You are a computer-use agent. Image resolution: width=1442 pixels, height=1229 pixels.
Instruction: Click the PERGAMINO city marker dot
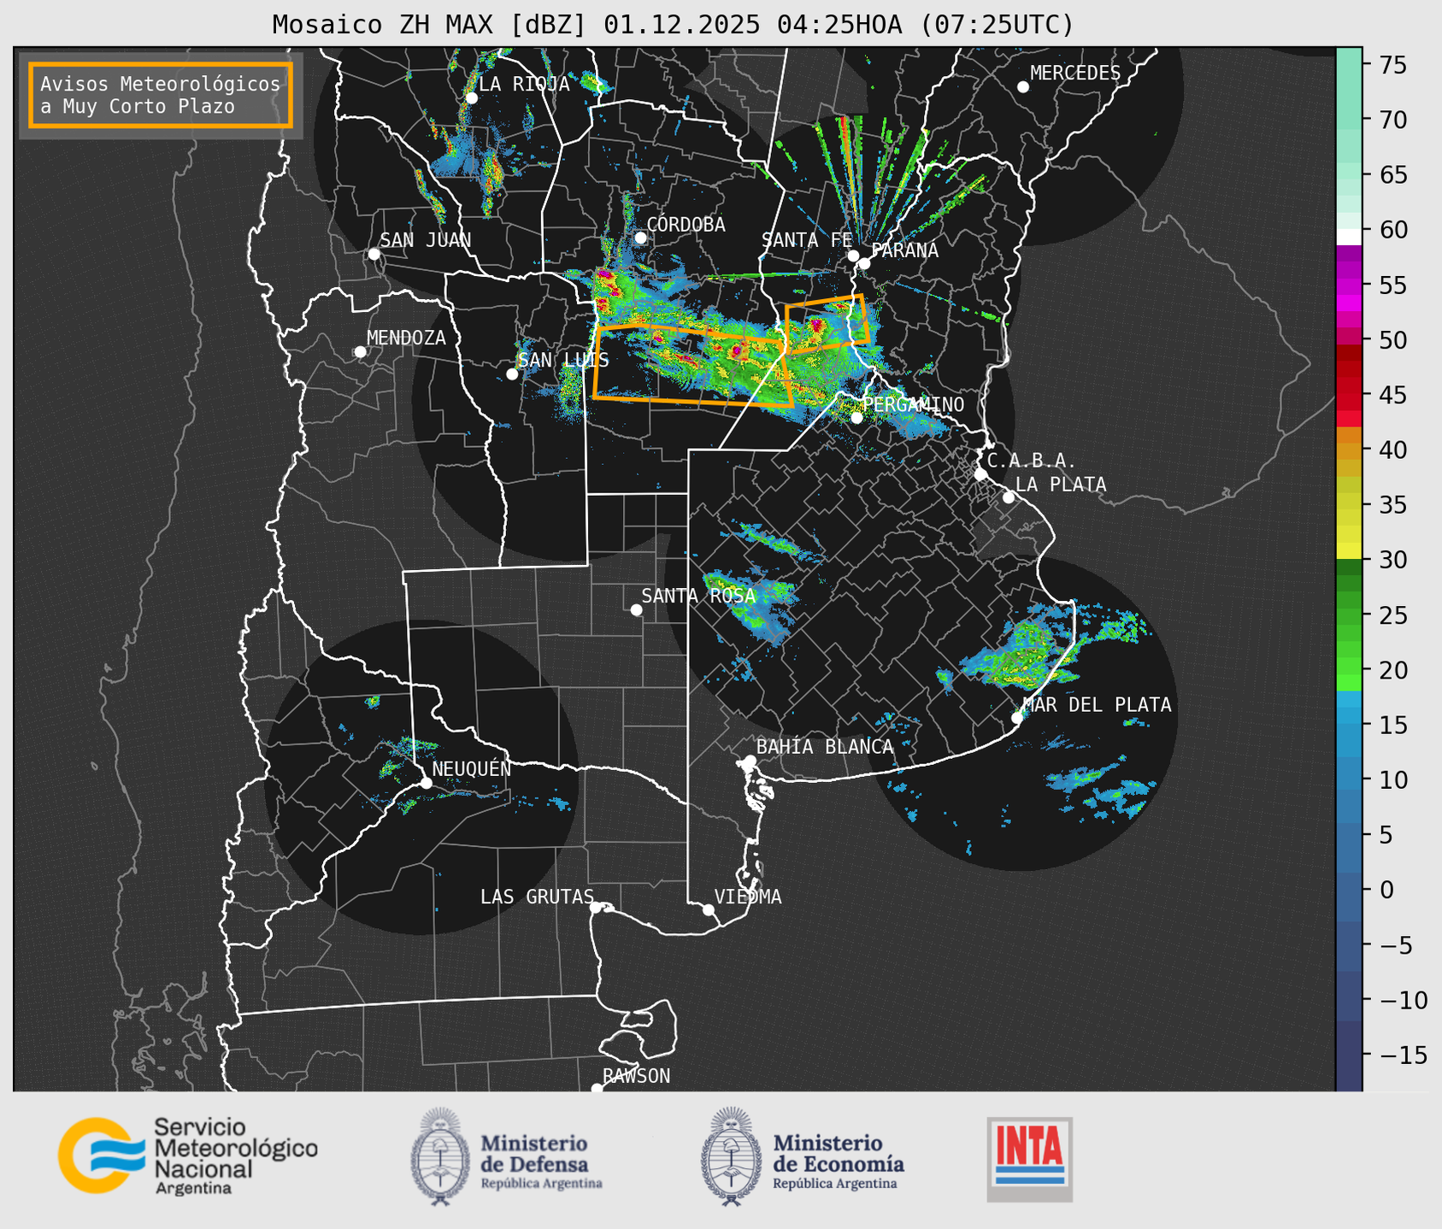point(857,418)
